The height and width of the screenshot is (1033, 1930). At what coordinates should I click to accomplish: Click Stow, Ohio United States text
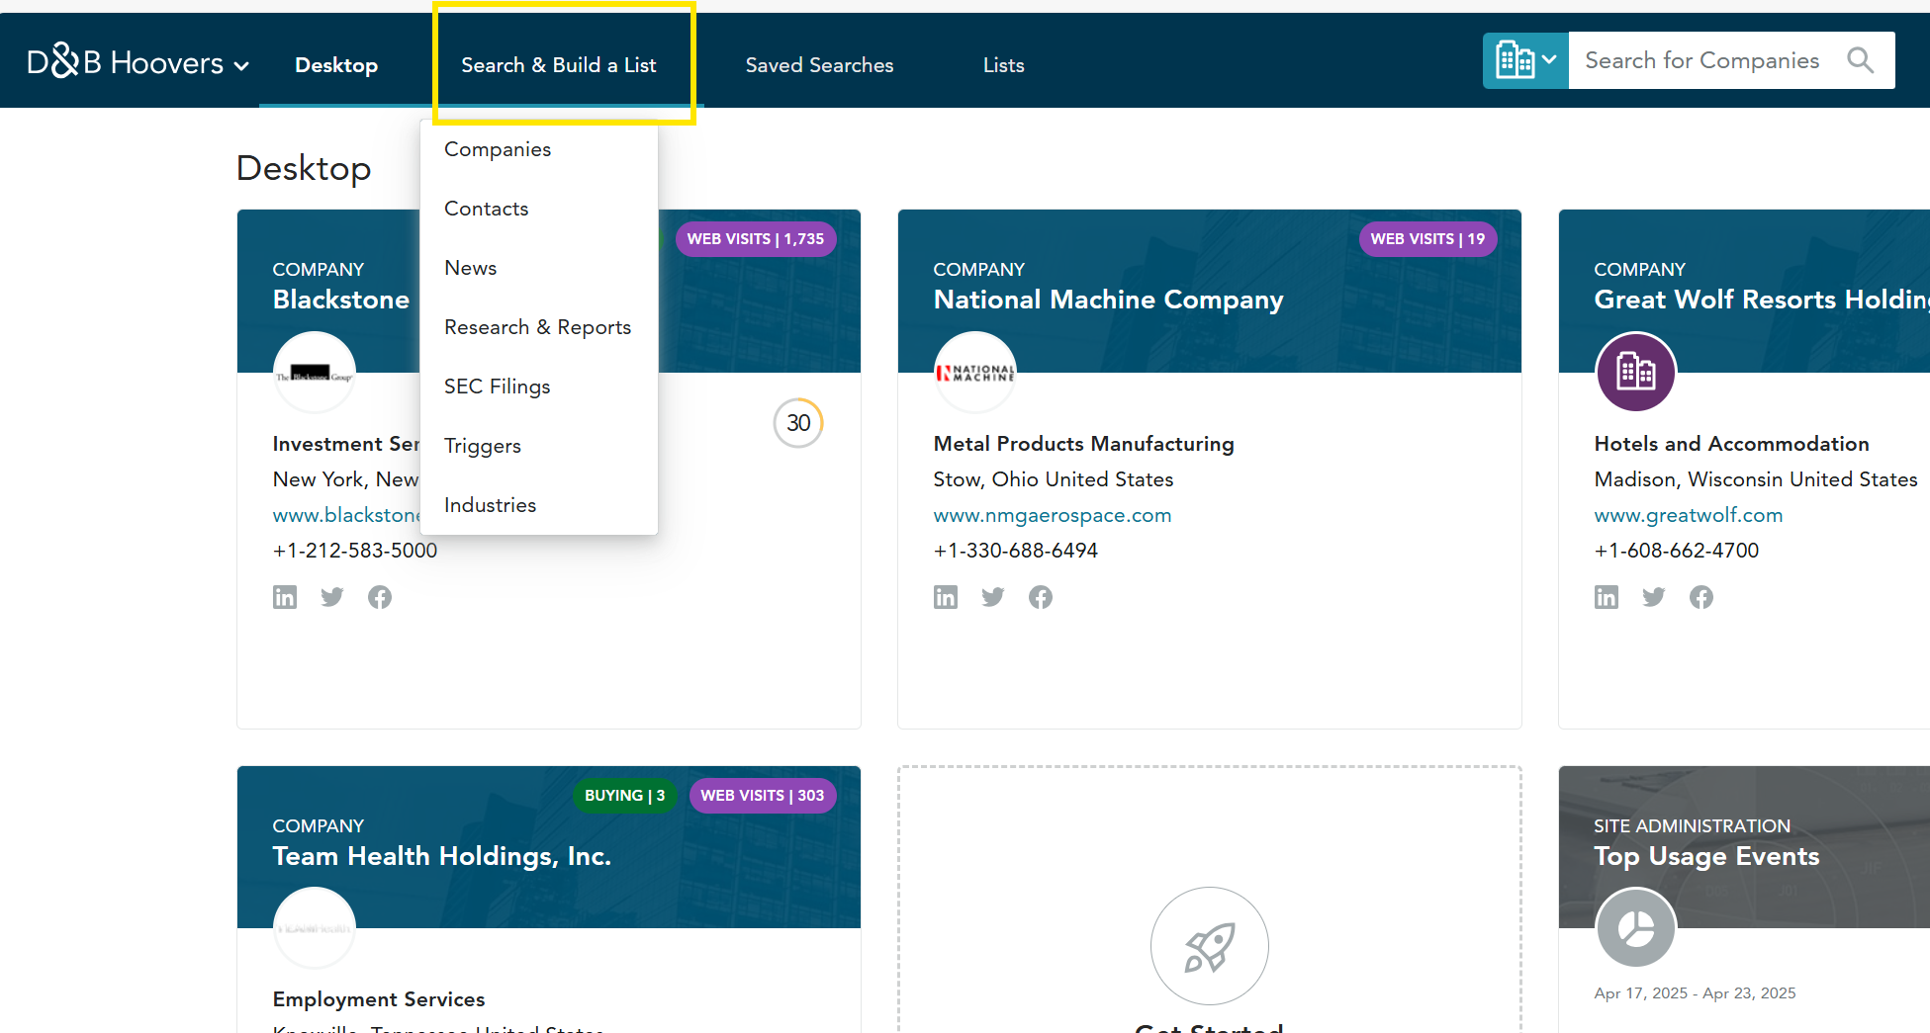tap(1054, 479)
